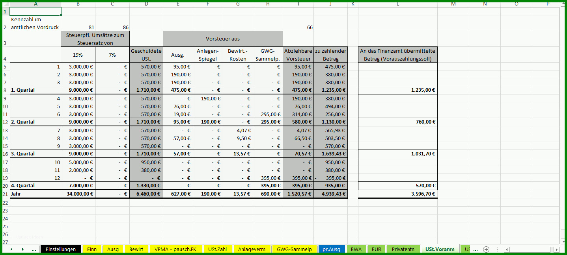Click first quarter Finanzamt value 1.235,00 €

398,90
